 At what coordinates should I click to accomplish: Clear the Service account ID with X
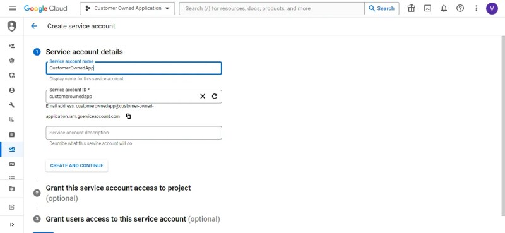[203, 96]
